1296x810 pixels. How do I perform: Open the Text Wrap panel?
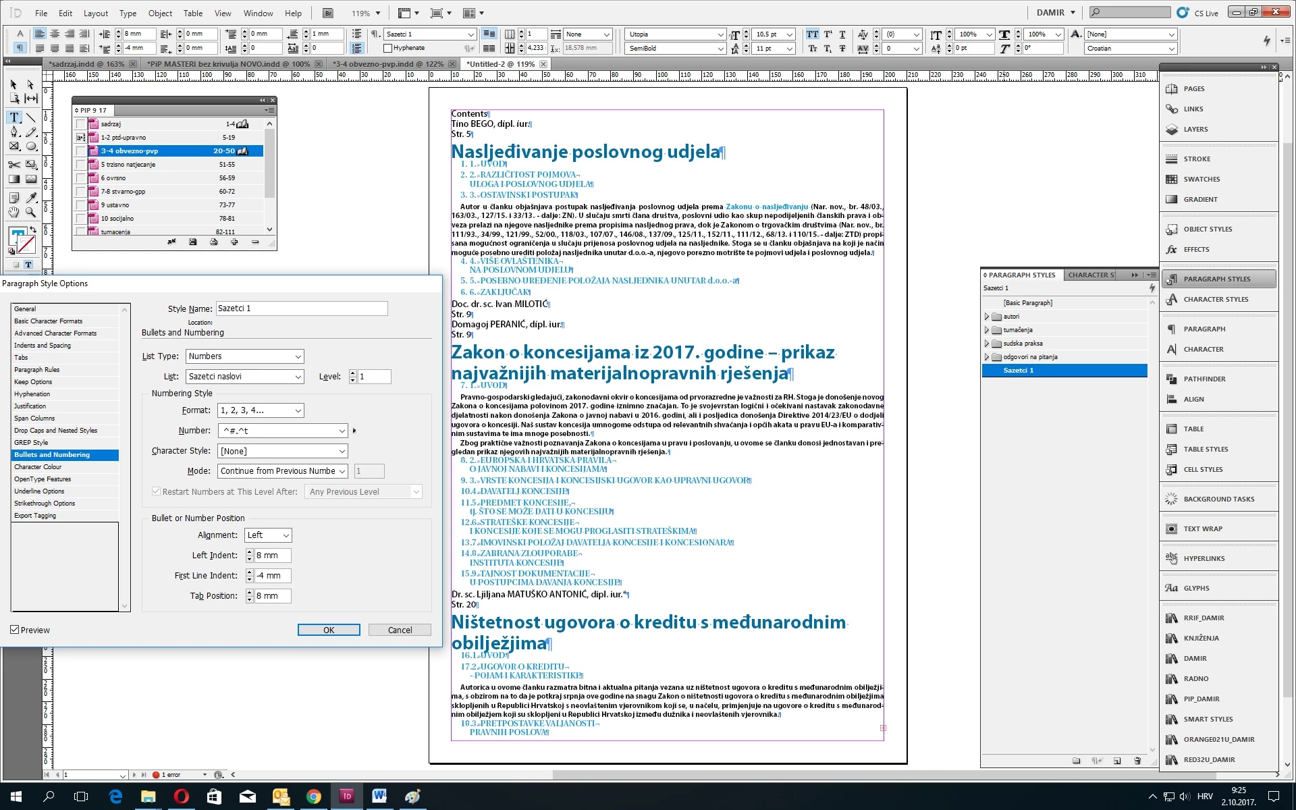click(1202, 529)
